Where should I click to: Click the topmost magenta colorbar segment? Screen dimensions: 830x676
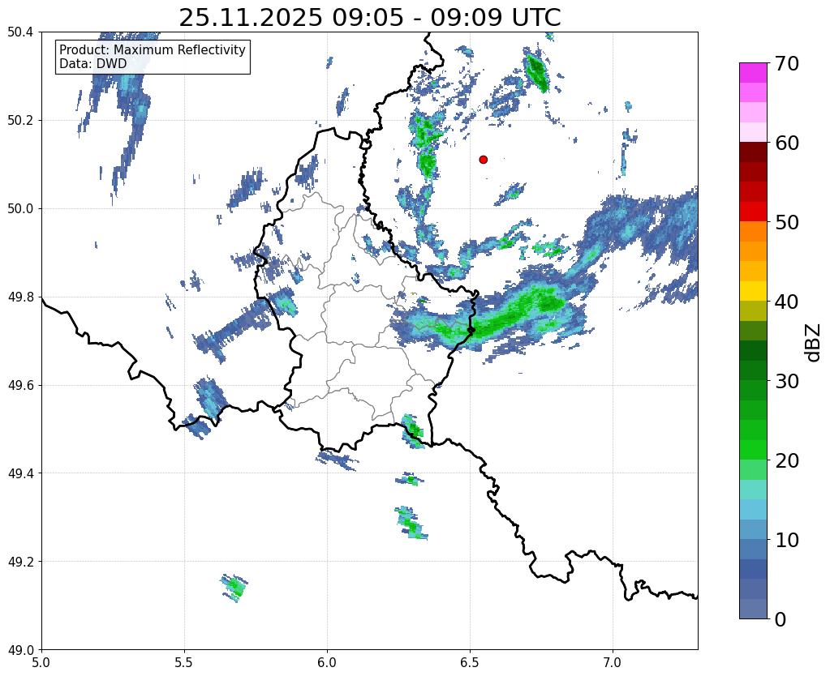tap(753, 73)
